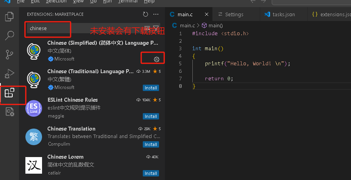The image size is (351, 180).
Task: Open the C/C++ configuration activity bar icon
Action: [x=10, y=112]
